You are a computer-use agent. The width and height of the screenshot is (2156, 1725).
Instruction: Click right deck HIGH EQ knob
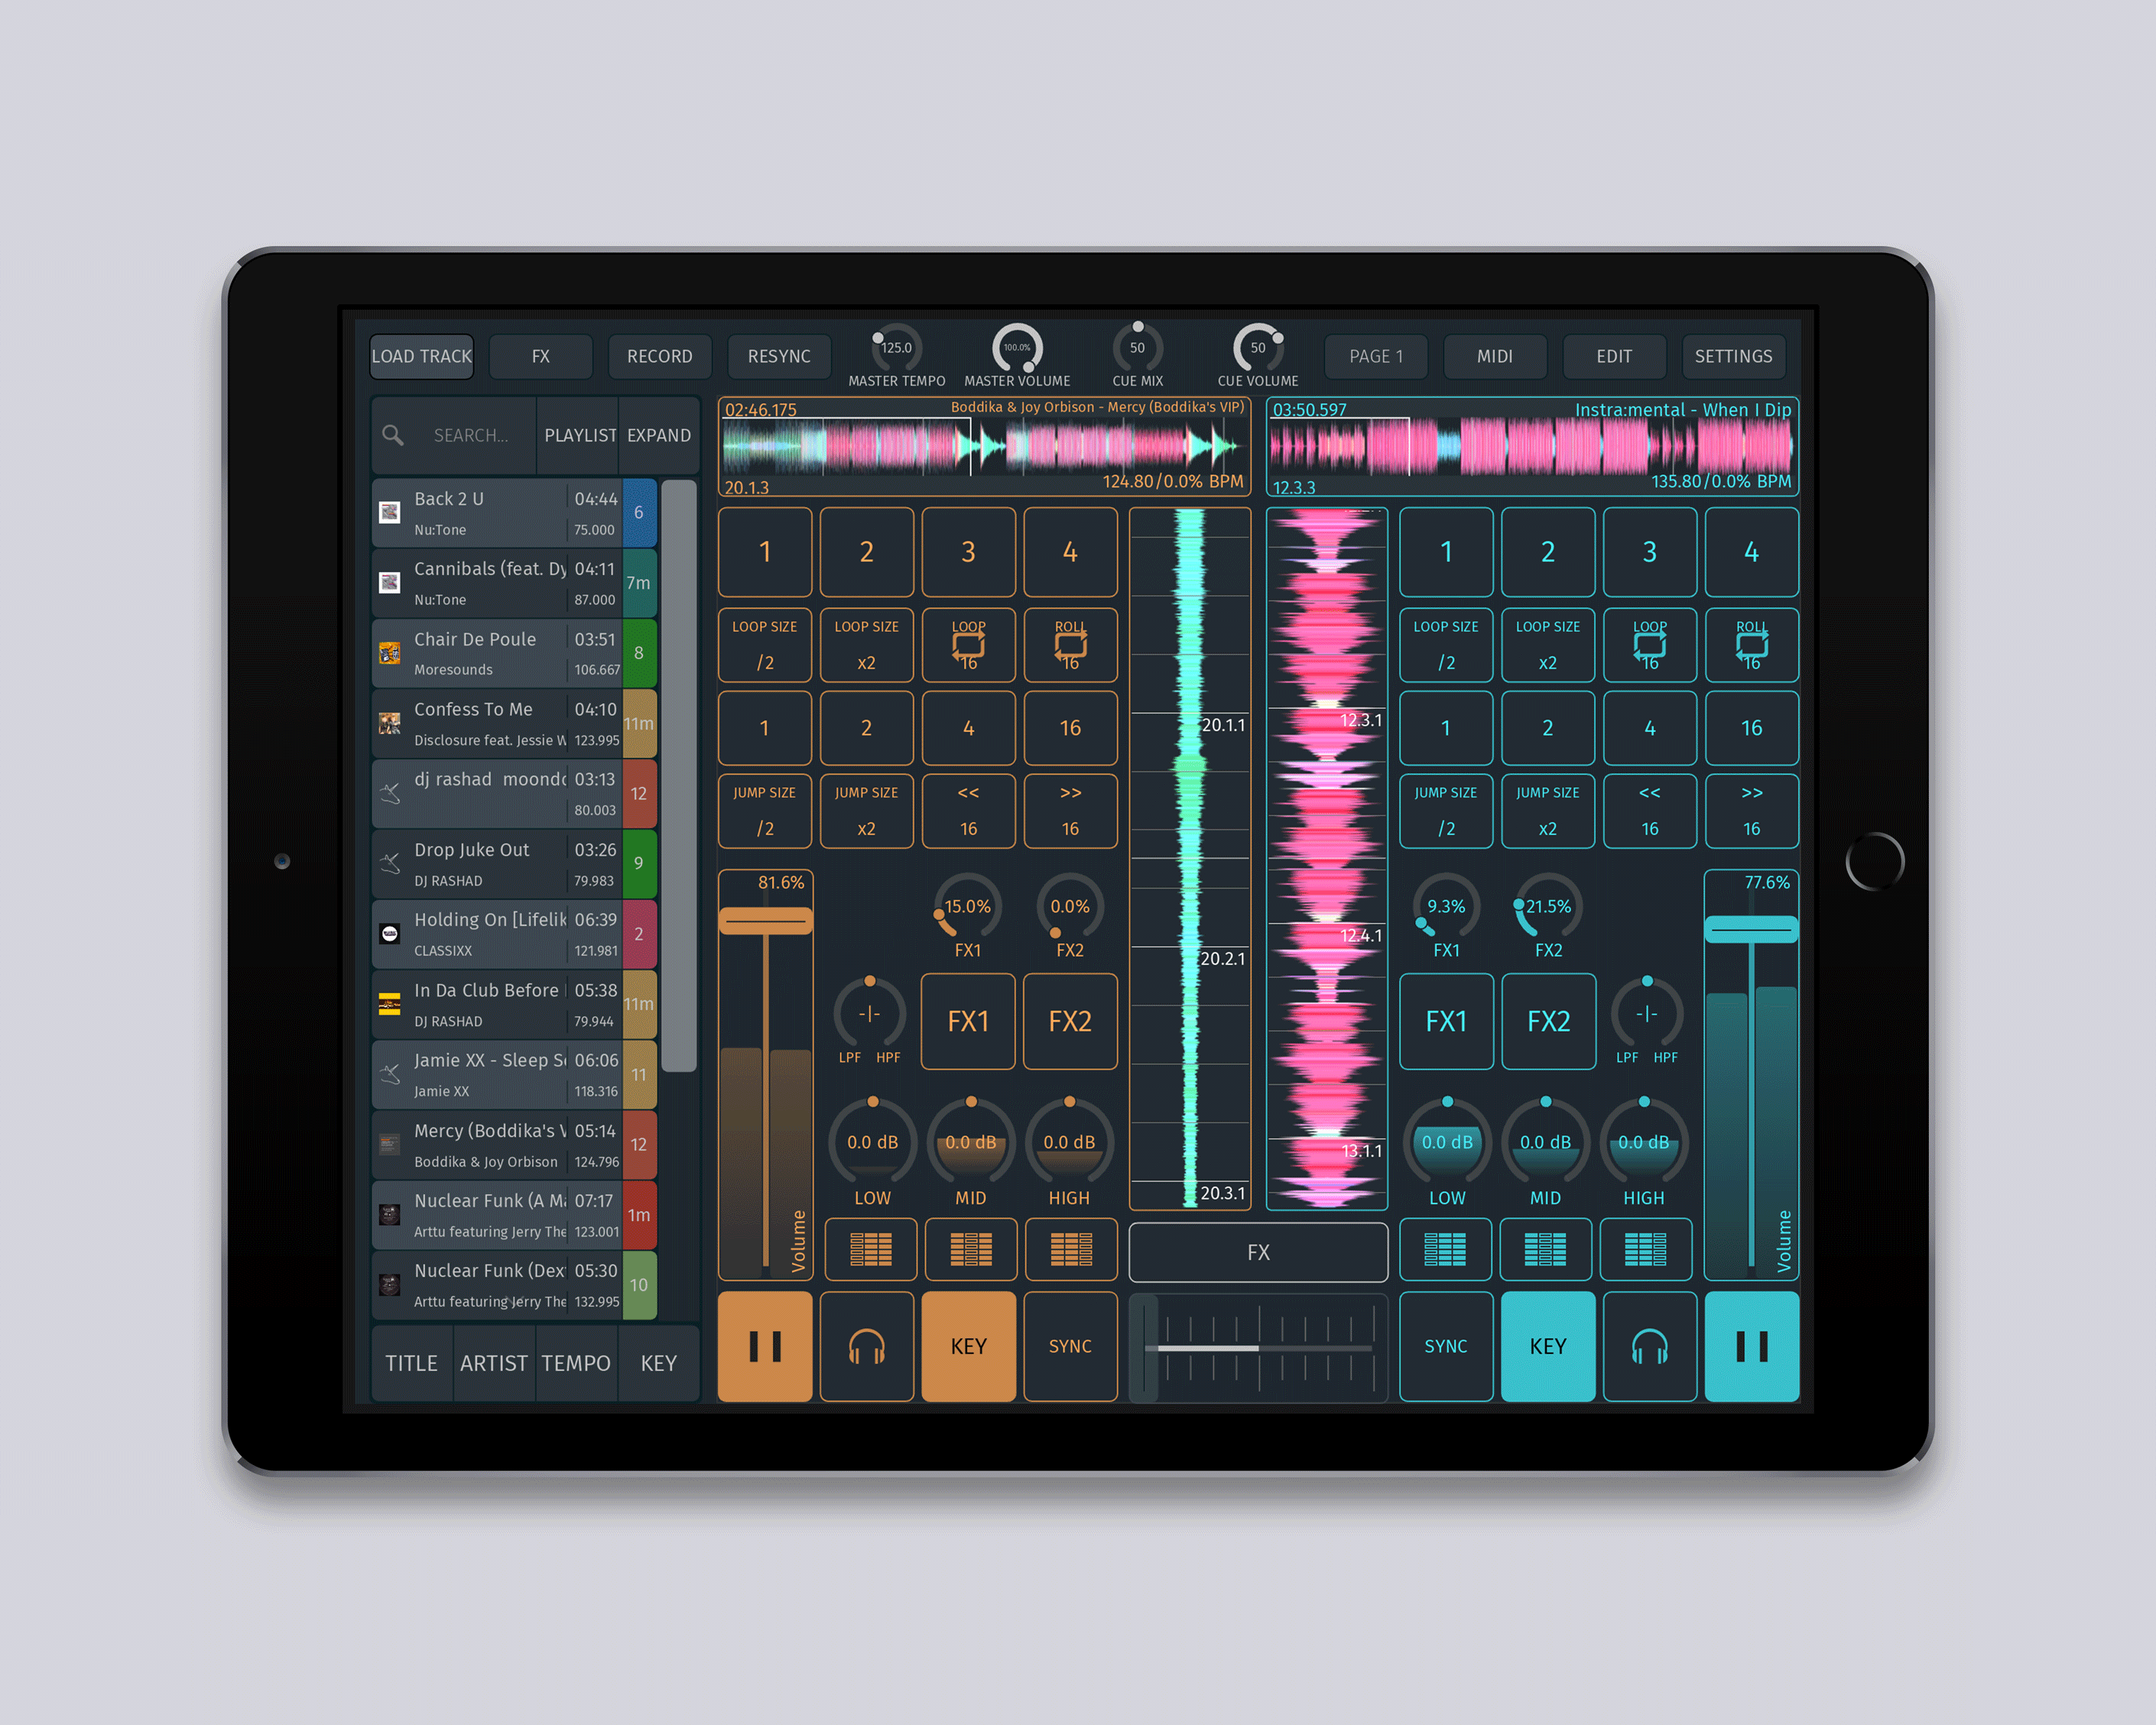[x=1643, y=1142]
